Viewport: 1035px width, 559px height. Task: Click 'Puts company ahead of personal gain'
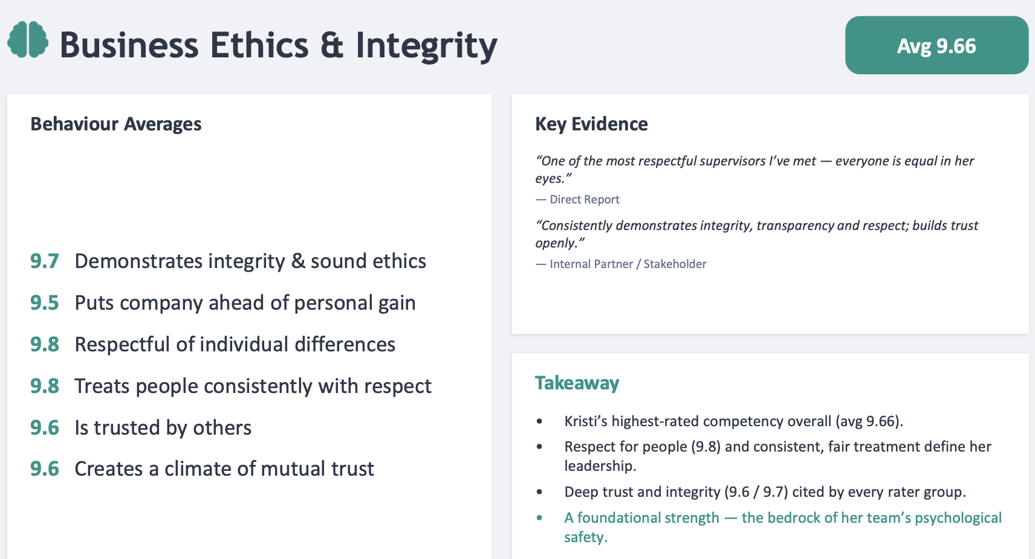pyautogui.click(x=245, y=303)
